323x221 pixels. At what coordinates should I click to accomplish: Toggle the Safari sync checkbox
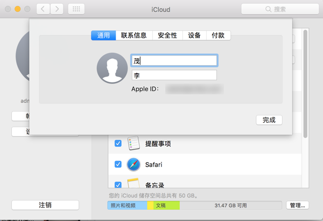118,164
